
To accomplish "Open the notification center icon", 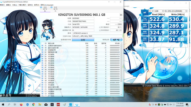I will [x=187, y=104].
